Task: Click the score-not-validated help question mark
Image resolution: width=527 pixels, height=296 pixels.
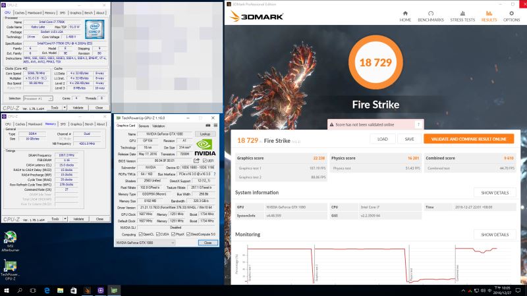Action: click(x=418, y=124)
